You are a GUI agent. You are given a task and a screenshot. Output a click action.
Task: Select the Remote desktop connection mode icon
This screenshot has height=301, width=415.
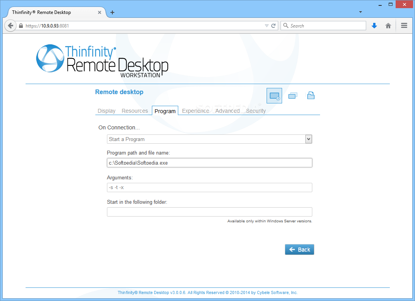point(274,96)
